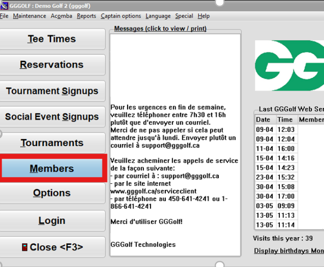Image resolution: width=324 pixels, height=267 pixels.
Task: Open the Special menu
Action: coord(184,16)
